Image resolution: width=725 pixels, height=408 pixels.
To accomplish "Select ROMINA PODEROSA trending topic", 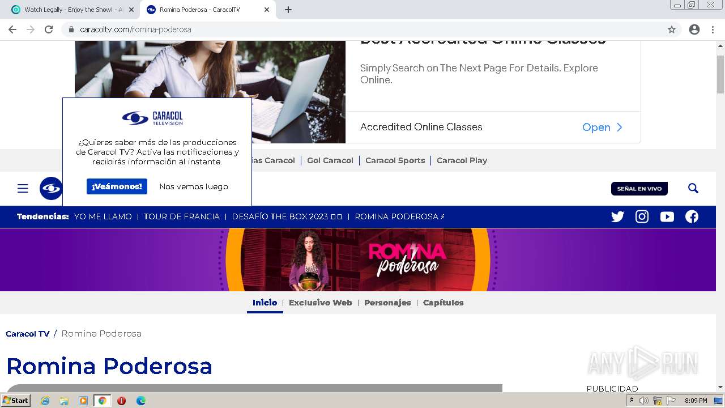I will [400, 216].
